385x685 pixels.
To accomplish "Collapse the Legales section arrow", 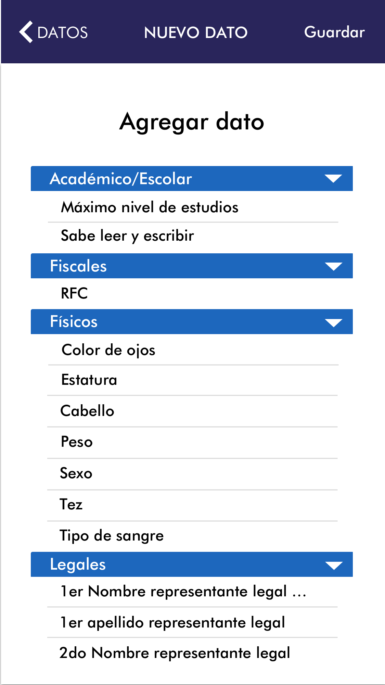I will 333,565.
